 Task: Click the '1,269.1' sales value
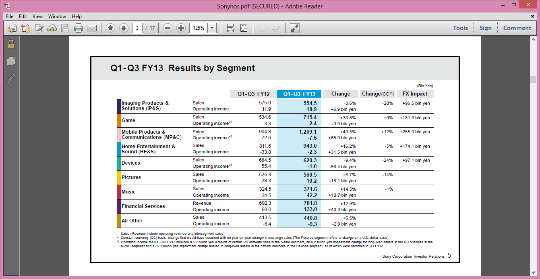(x=308, y=132)
